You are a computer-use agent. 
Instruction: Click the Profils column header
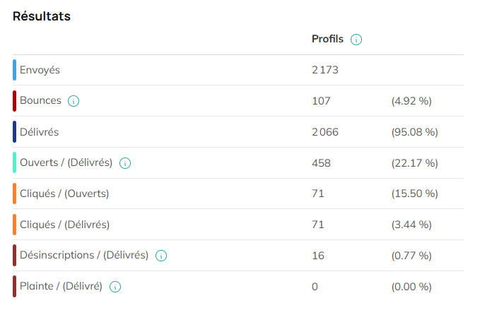click(x=327, y=39)
